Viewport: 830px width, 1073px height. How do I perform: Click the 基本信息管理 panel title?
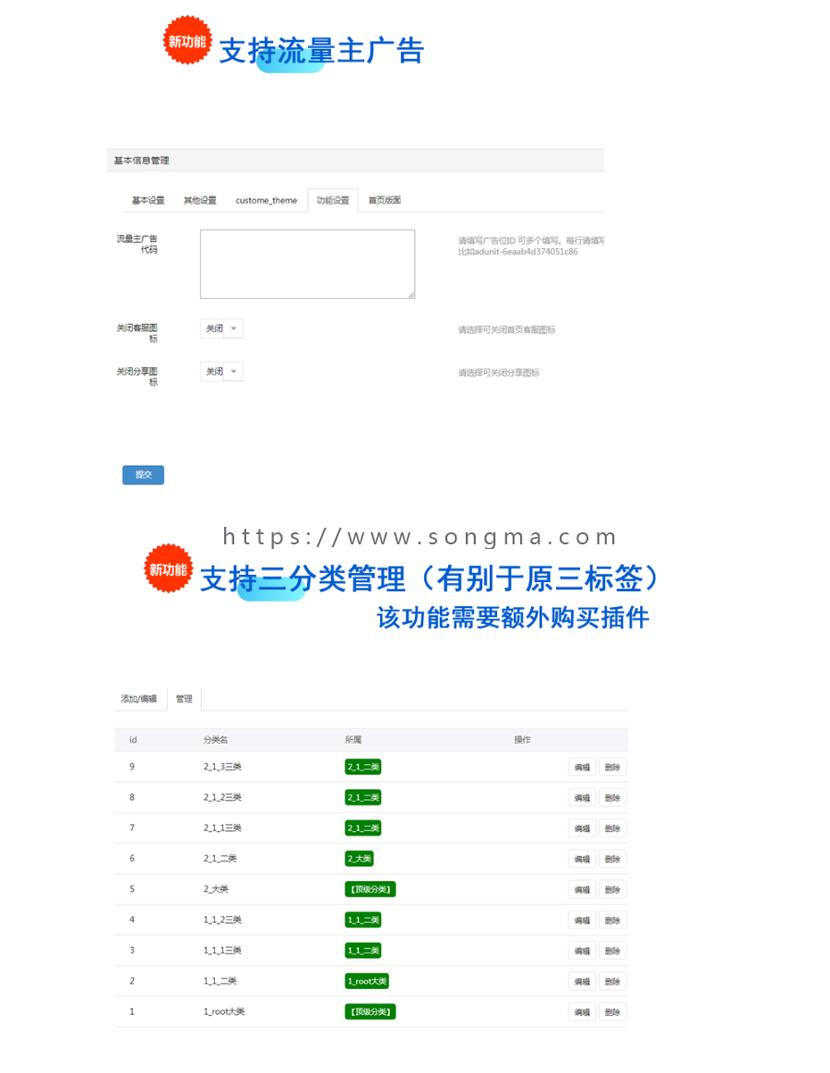coord(142,161)
